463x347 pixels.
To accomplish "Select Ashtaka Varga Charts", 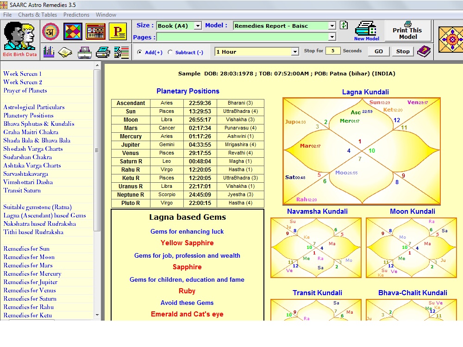I will click(x=32, y=166).
